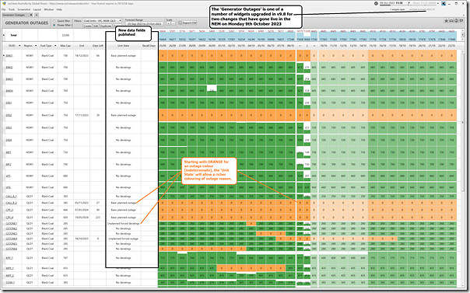
Task: Open the BW02 unit link
Action: coord(9,68)
